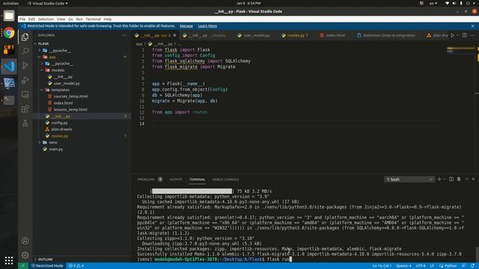Screen dimensions: 479x269
Task: Expand the OUTLINE section
Action: pos(44,259)
